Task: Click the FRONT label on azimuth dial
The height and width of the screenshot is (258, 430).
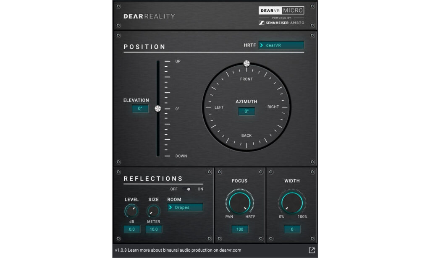Action: tap(246, 79)
